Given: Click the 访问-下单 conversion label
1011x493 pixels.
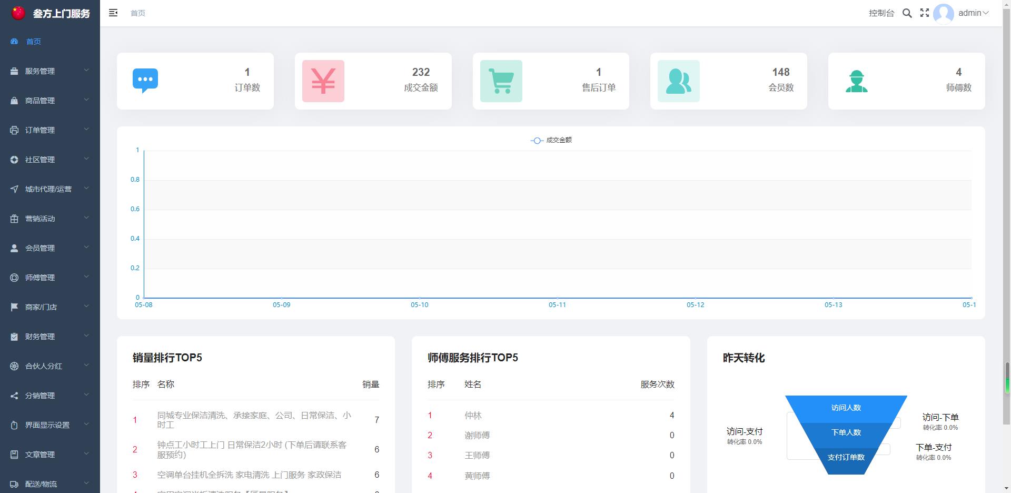Looking at the screenshot, I should 940,417.
